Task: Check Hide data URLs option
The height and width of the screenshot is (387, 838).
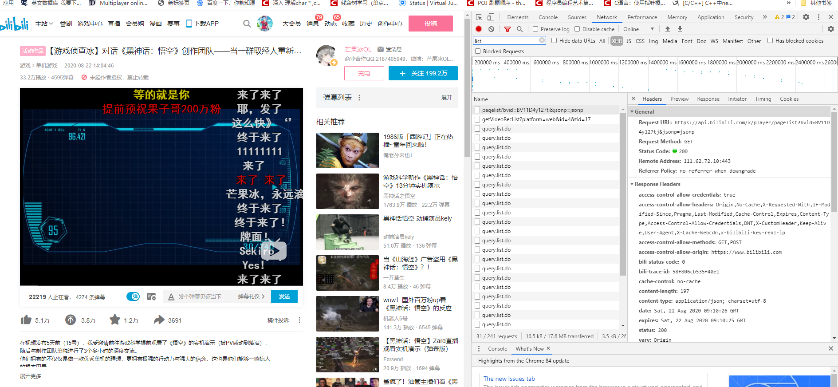Action: point(554,40)
